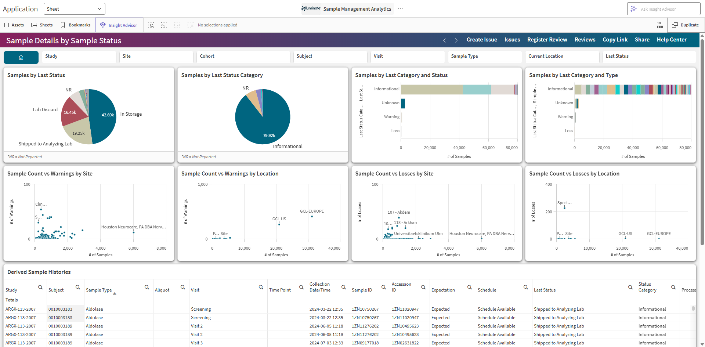The image size is (705, 347).
Task: Click the smart search selection icon
Action: (x=151, y=25)
